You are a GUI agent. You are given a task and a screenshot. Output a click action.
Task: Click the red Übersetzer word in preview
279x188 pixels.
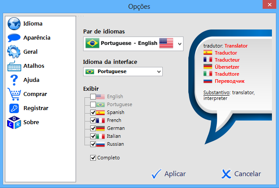coord(227,67)
